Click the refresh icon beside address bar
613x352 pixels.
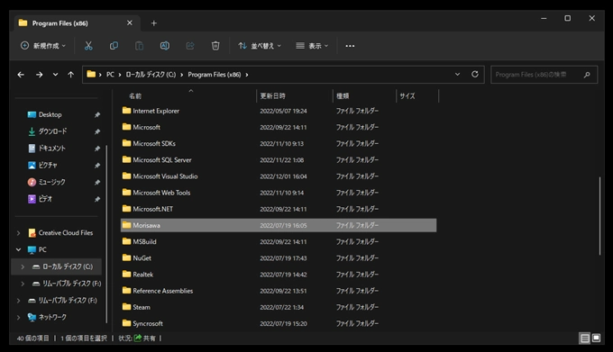point(474,74)
